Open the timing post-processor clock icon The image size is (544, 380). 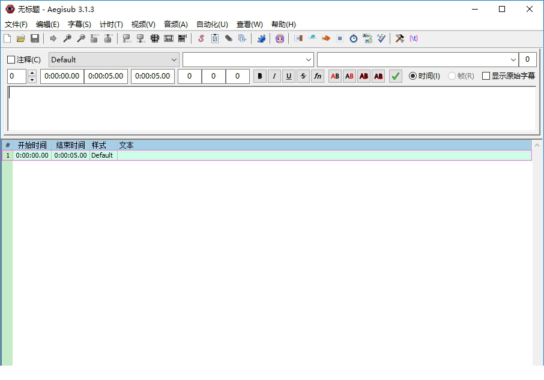pyautogui.click(x=354, y=38)
